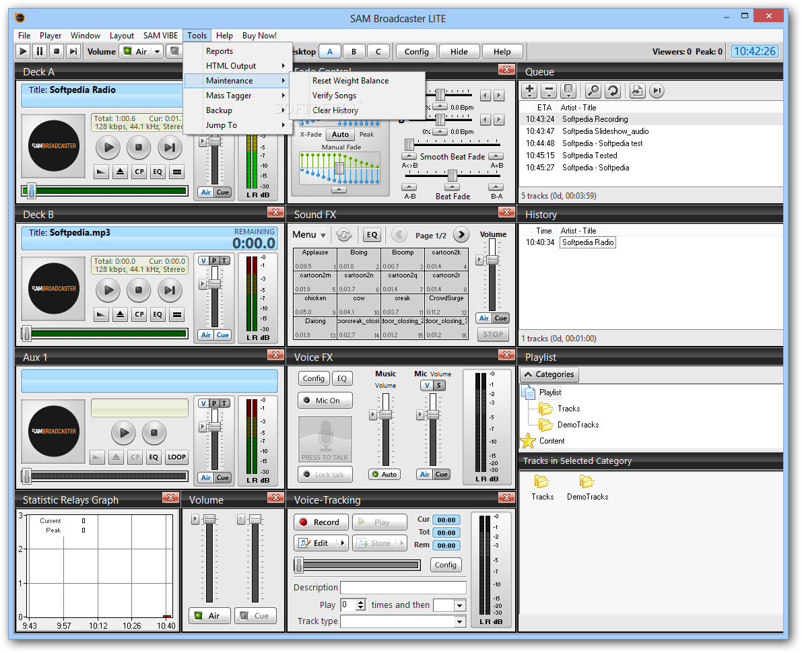Screen dimensions: 802x653
Task: Switch to desktop B button
Action: [354, 52]
